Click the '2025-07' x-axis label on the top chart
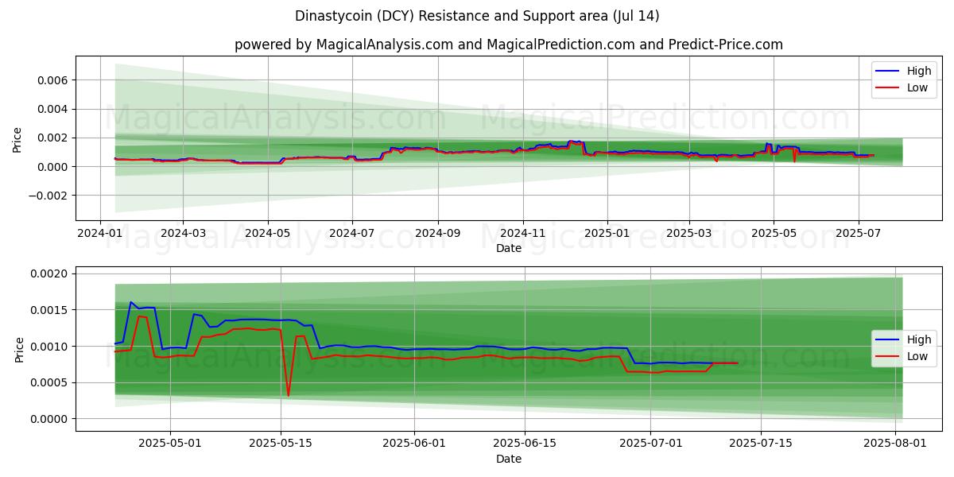The width and height of the screenshot is (954, 477). (x=858, y=234)
